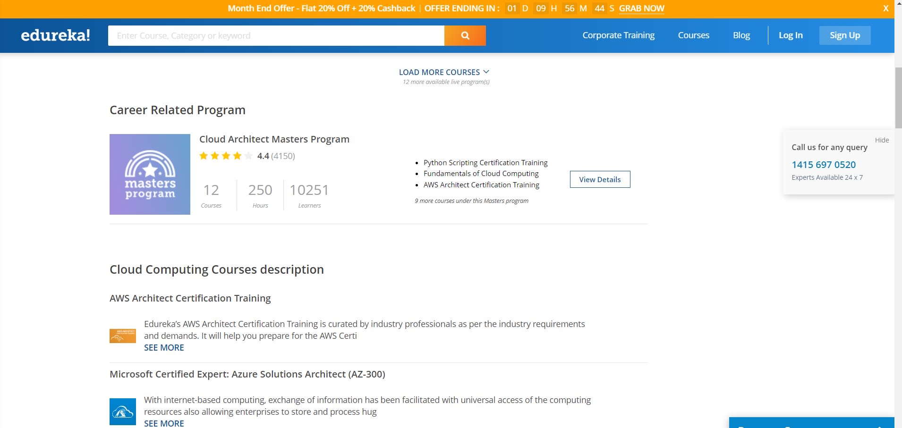Click '12 more available live program(s)' text
Screen dimensions: 902x428
pos(446,82)
